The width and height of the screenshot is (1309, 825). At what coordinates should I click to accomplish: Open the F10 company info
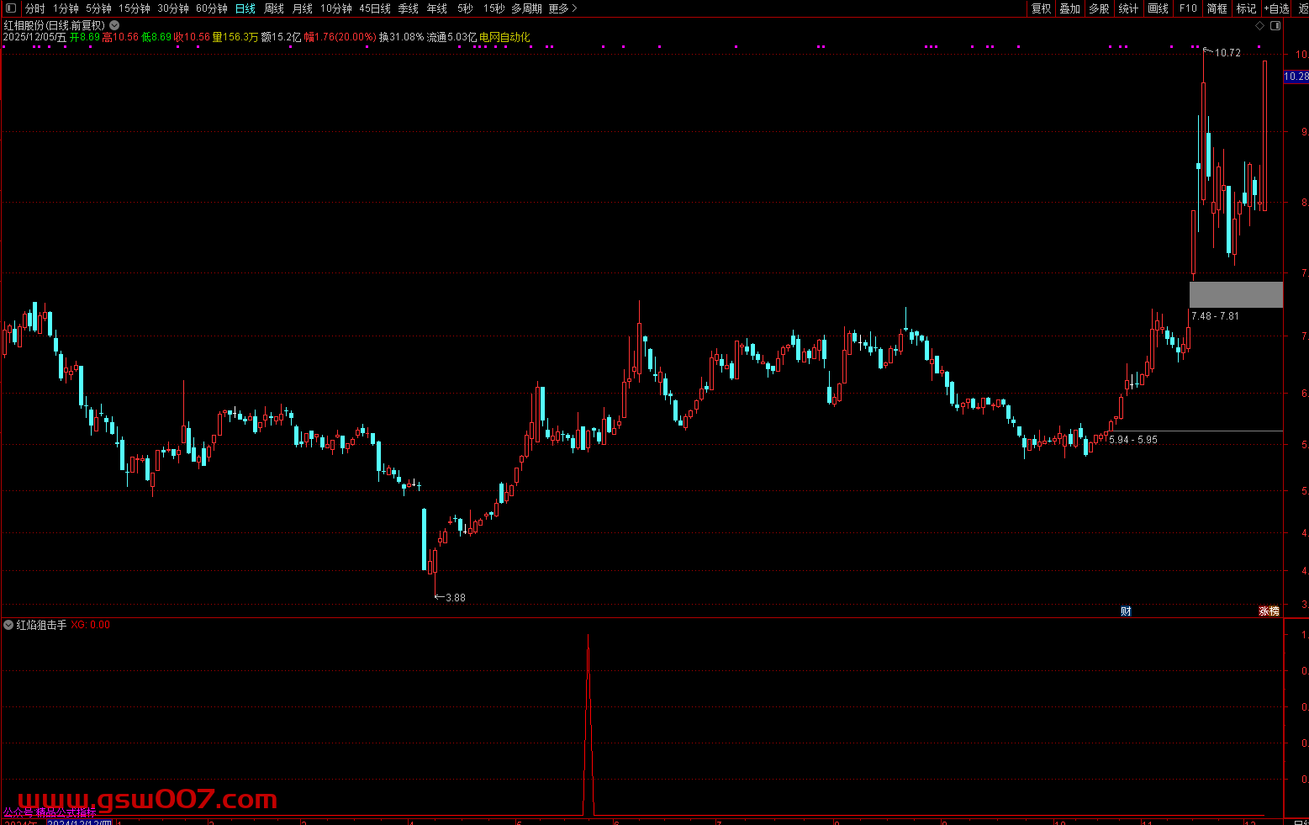(x=1188, y=8)
